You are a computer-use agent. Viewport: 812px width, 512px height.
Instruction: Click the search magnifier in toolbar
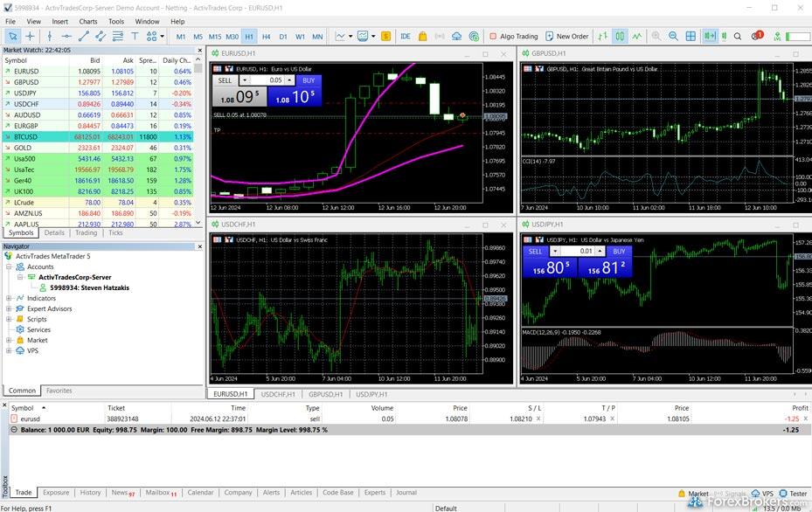(x=738, y=36)
